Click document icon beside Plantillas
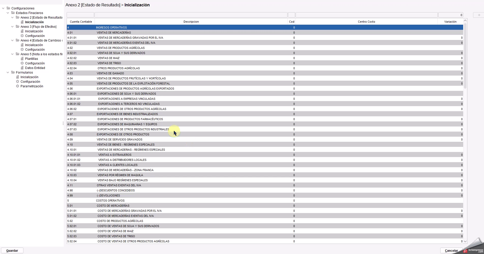The image size is (484, 254). point(22,59)
